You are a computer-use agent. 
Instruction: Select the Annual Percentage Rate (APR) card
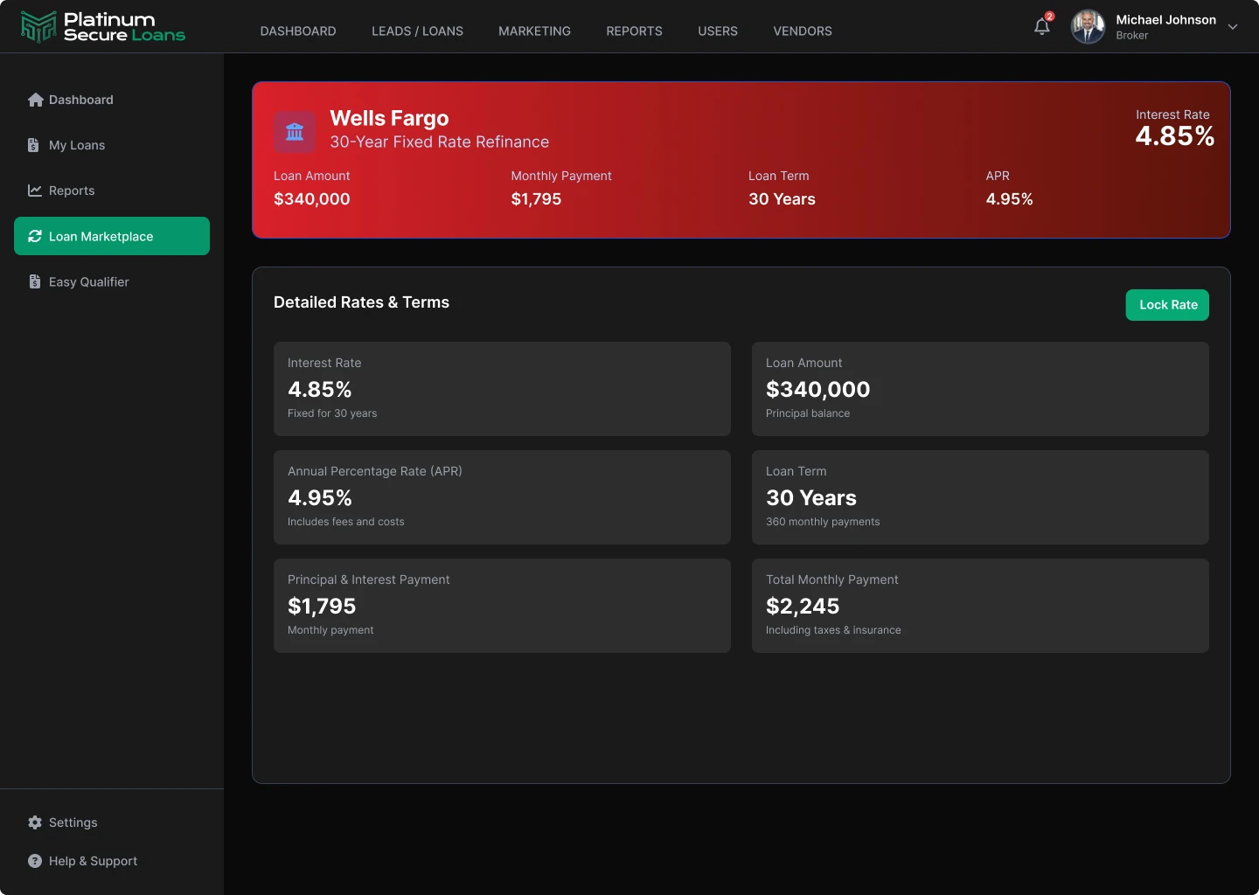point(502,497)
